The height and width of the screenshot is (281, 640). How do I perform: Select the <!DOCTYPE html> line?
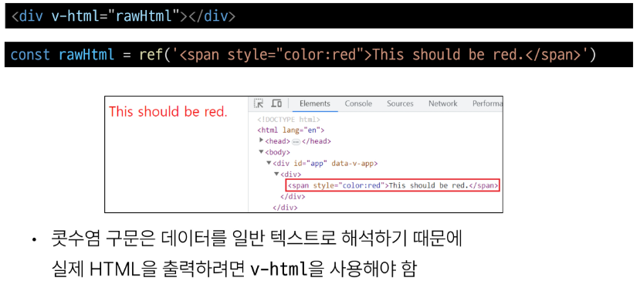click(x=289, y=119)
